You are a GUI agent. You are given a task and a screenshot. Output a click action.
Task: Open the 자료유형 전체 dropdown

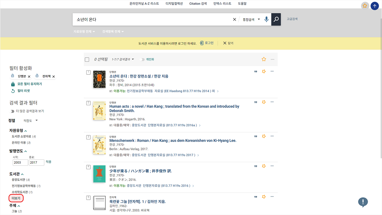(84, 31)
